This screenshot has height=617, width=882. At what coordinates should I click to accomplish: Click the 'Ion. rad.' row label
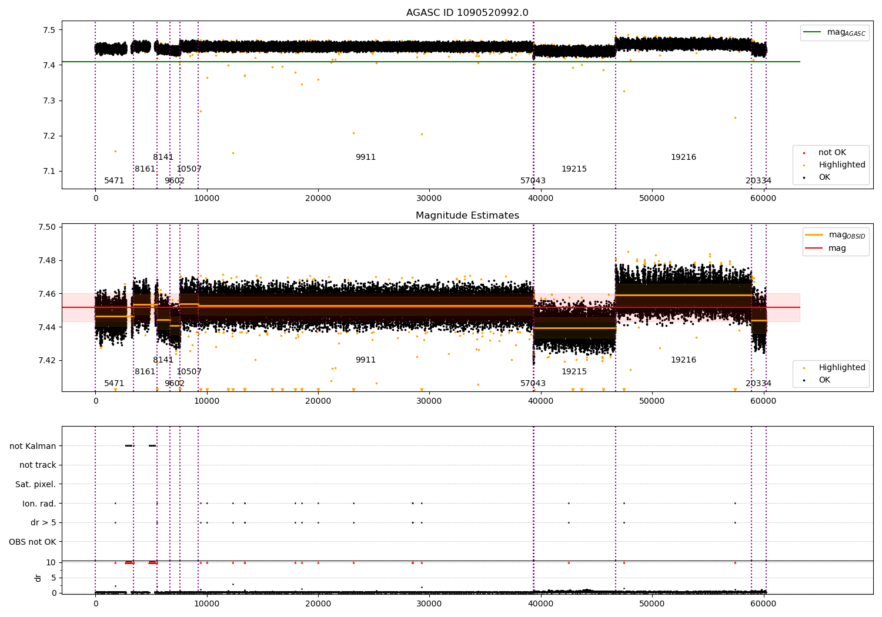point(39,504)
